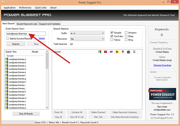The image size is (180, 126).
Task: Click the Clear All Results button
Action: coord(26,114)
